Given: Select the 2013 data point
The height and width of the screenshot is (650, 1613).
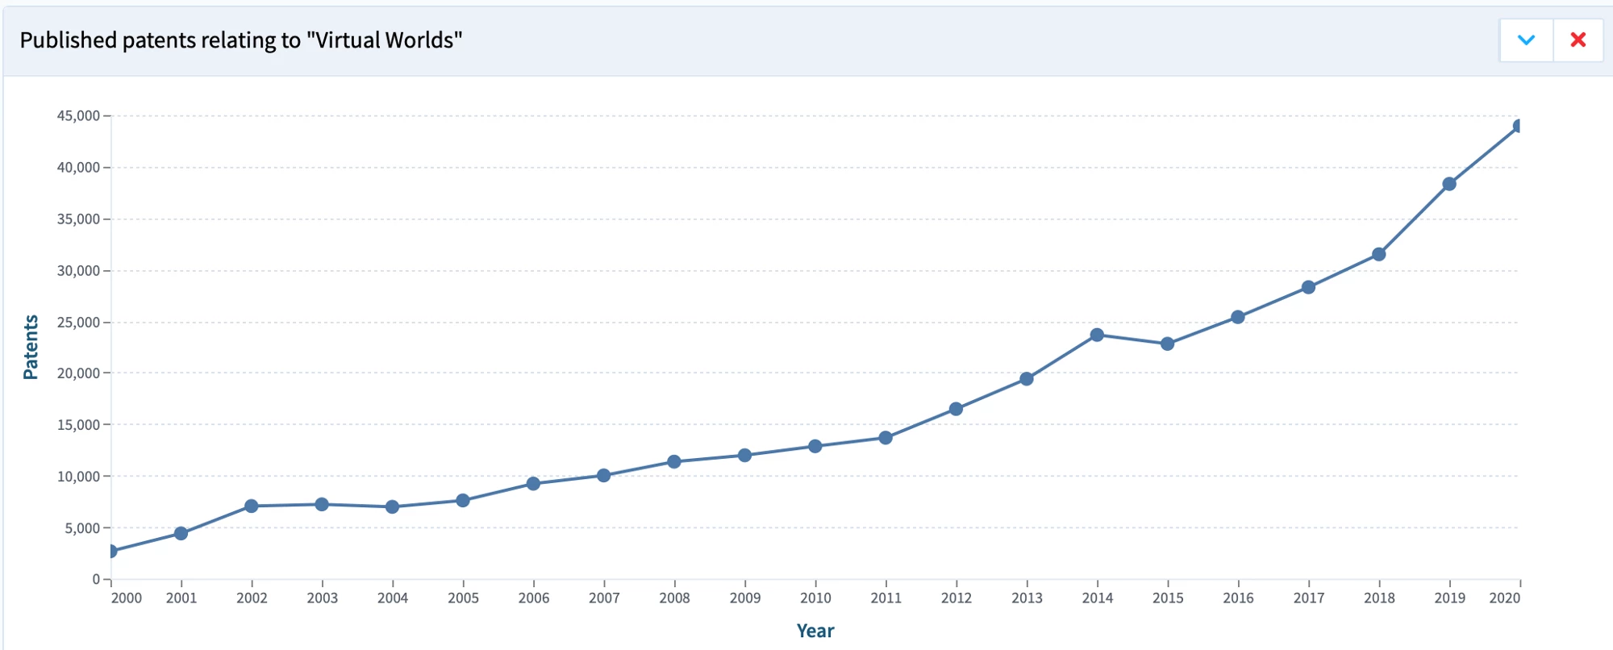Looking at the screenshot, I should click(x=1027, y=378).
